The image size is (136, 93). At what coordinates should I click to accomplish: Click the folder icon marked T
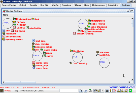tap(122, 91)
